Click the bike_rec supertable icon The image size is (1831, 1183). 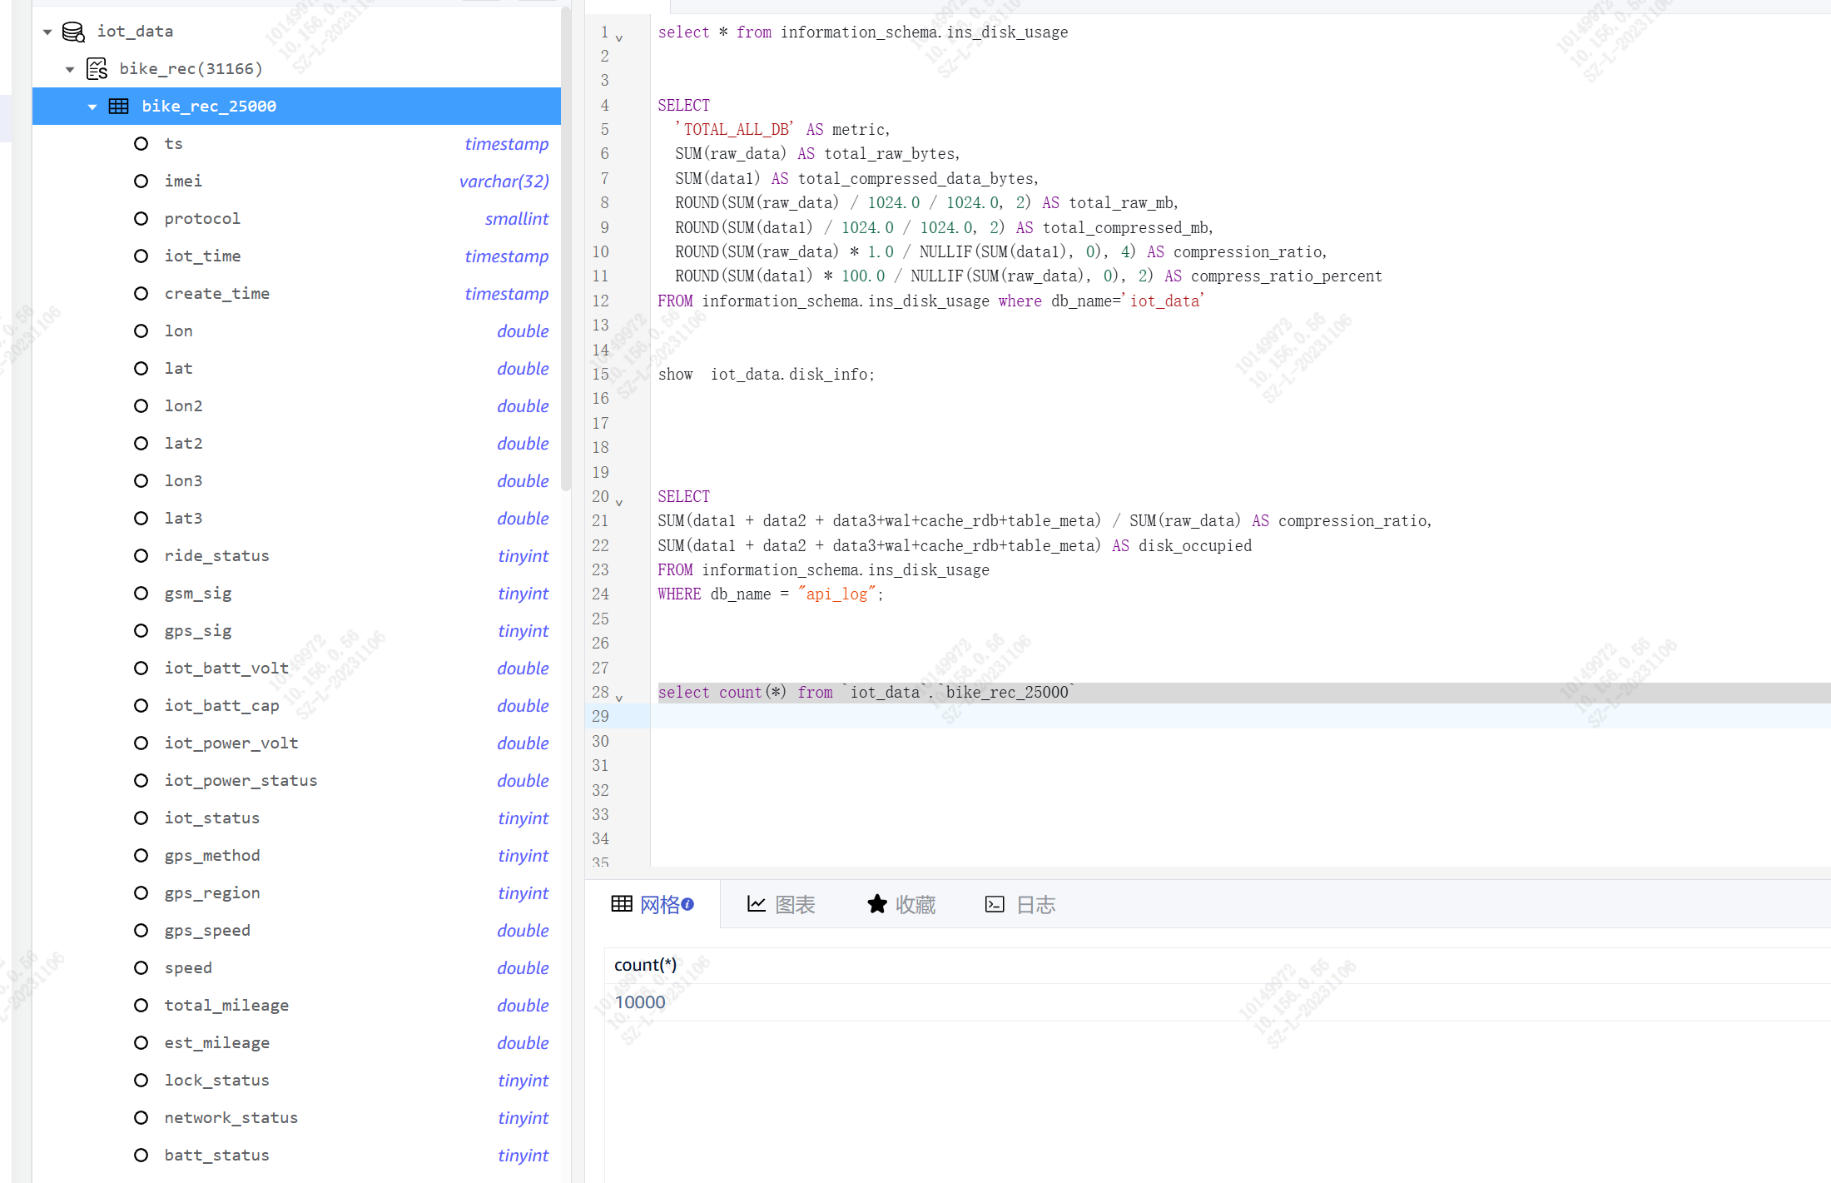click(97, 68)
